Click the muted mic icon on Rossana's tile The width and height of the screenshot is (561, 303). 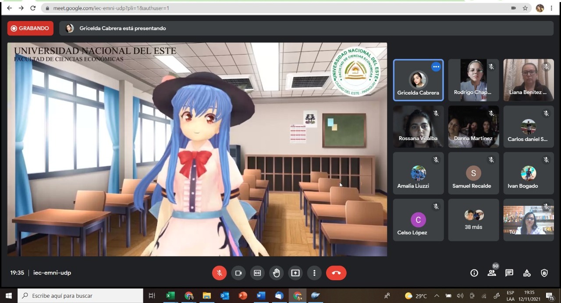(436, 113)
